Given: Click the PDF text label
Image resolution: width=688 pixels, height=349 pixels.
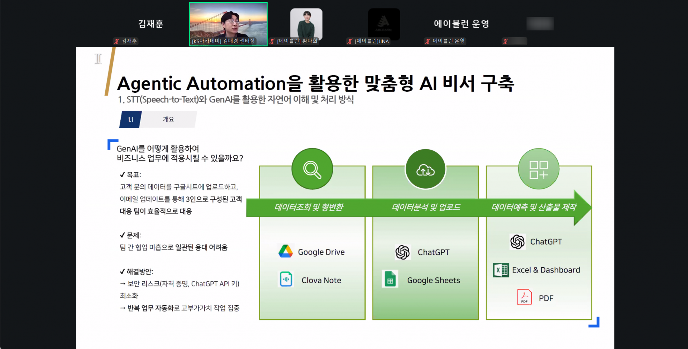Looking at the screenshot, I should pos(546,298).
